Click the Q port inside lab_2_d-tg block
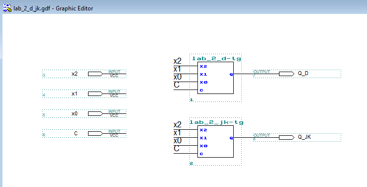Image resolution: width=367 pixels, height=187 pixels. click(231, 75)
